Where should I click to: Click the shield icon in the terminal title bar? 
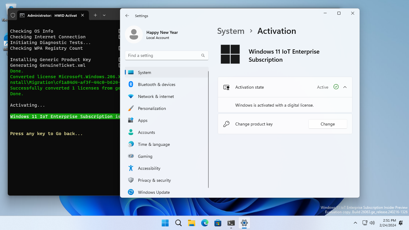point(13,15)
